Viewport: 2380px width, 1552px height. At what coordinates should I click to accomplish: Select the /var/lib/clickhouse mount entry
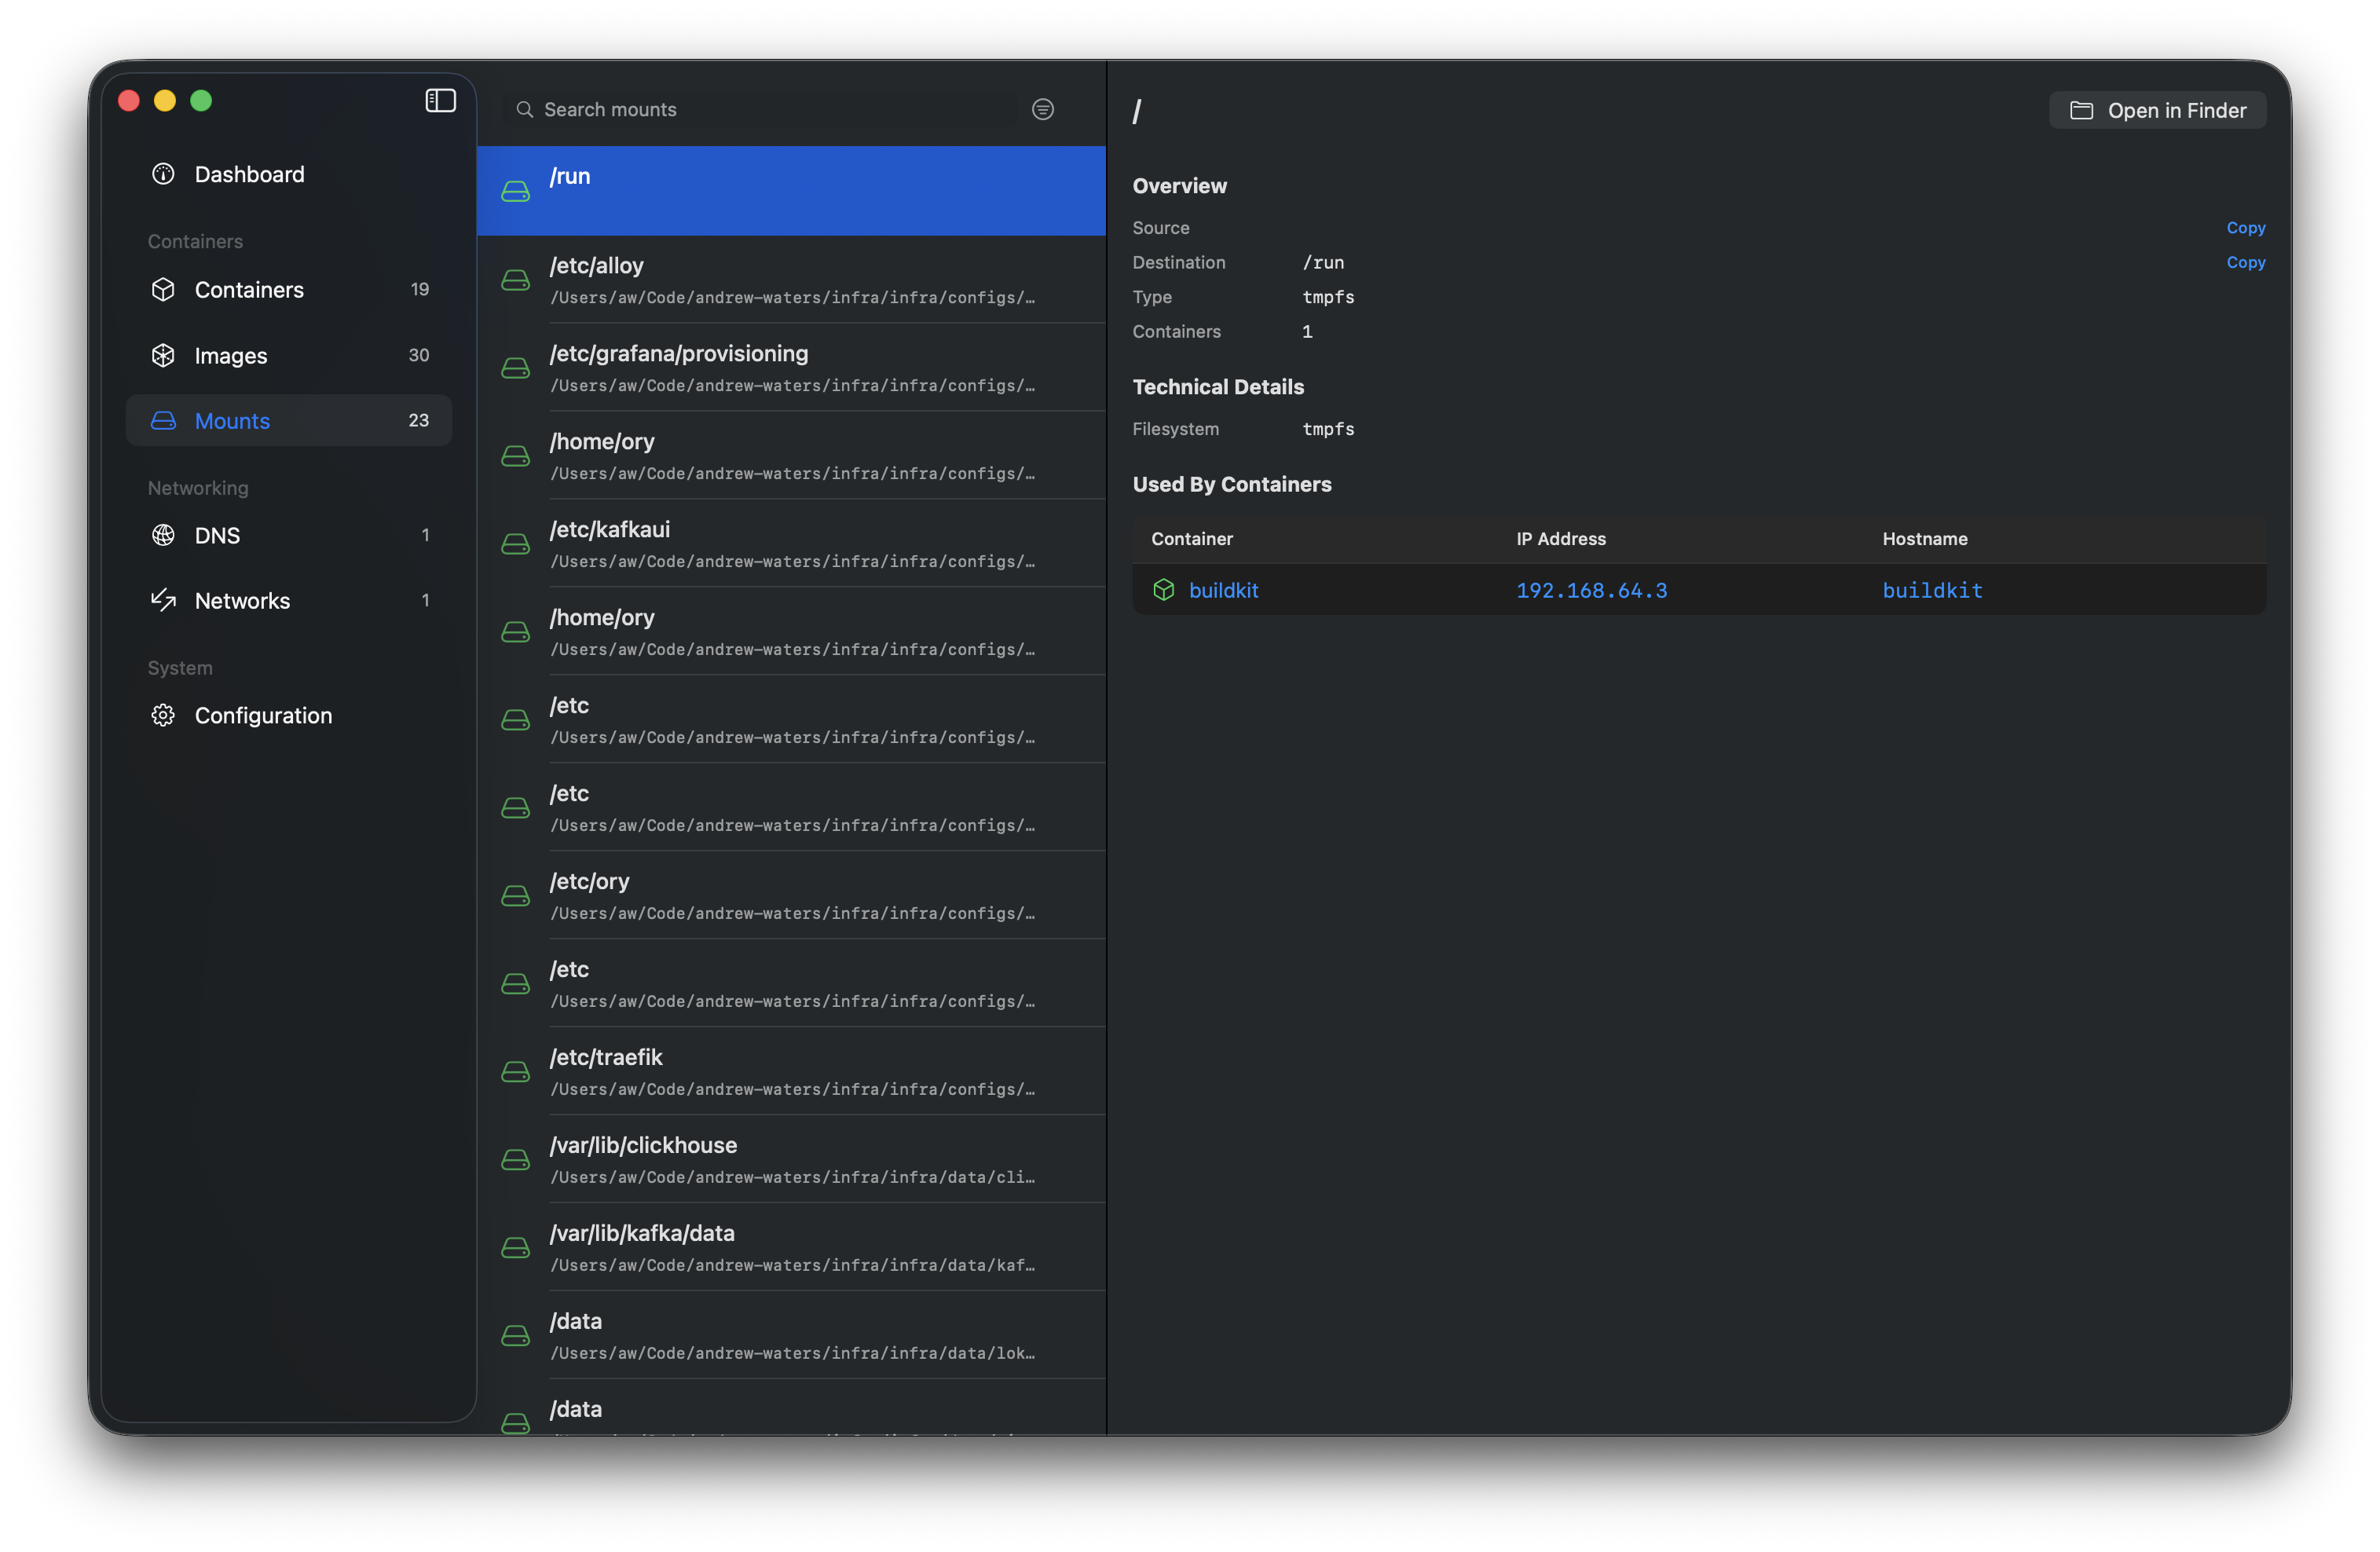click(x=791, y=1159)
